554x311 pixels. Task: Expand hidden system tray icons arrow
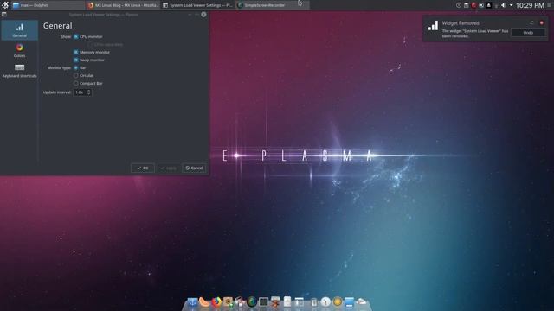pyautogui.click(x=512, y=5)
